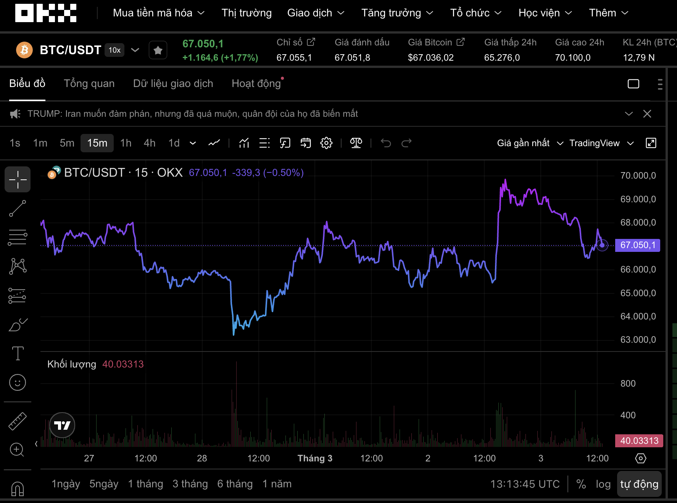The height and width of the screenshot is (503, 677).
Task: Open the emoji sticker tool
Action: [x=18, y=383]
